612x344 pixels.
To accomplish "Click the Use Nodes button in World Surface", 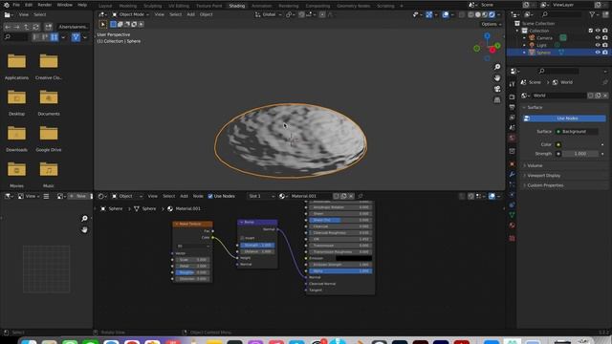I will click(x=565, y=118).
